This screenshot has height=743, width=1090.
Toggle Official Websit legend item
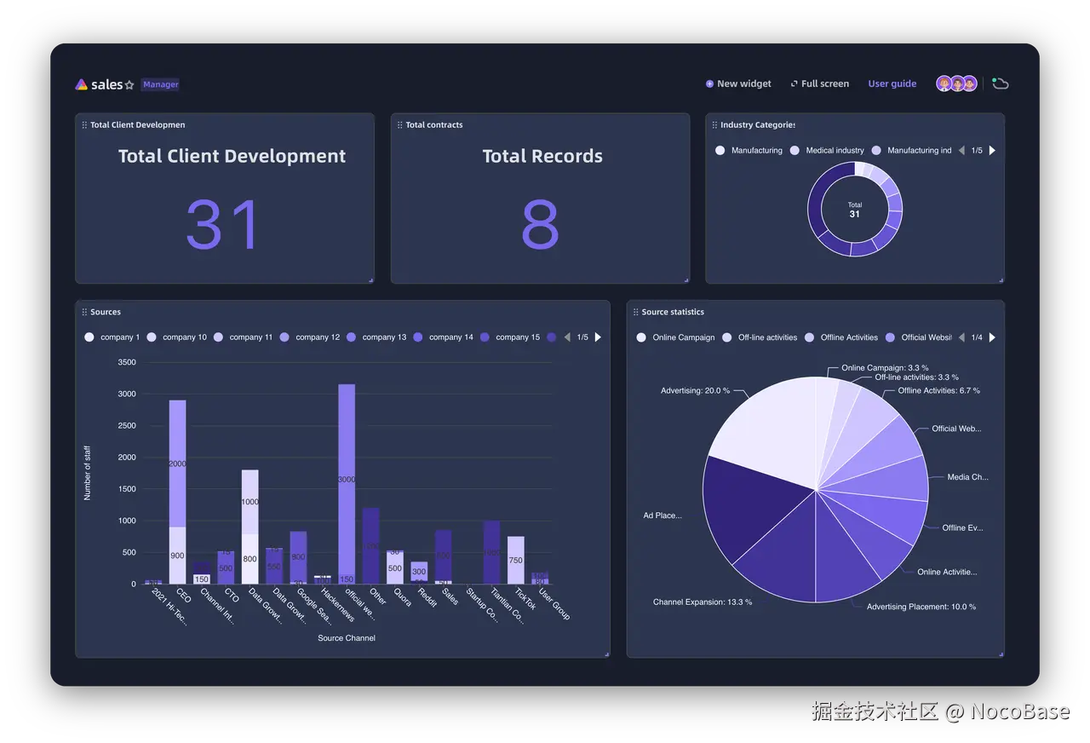tap(919, 337)
